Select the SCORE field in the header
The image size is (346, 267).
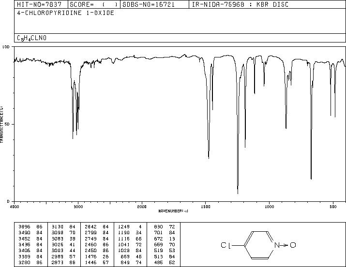pyautogui.click(x=93, y=4)
